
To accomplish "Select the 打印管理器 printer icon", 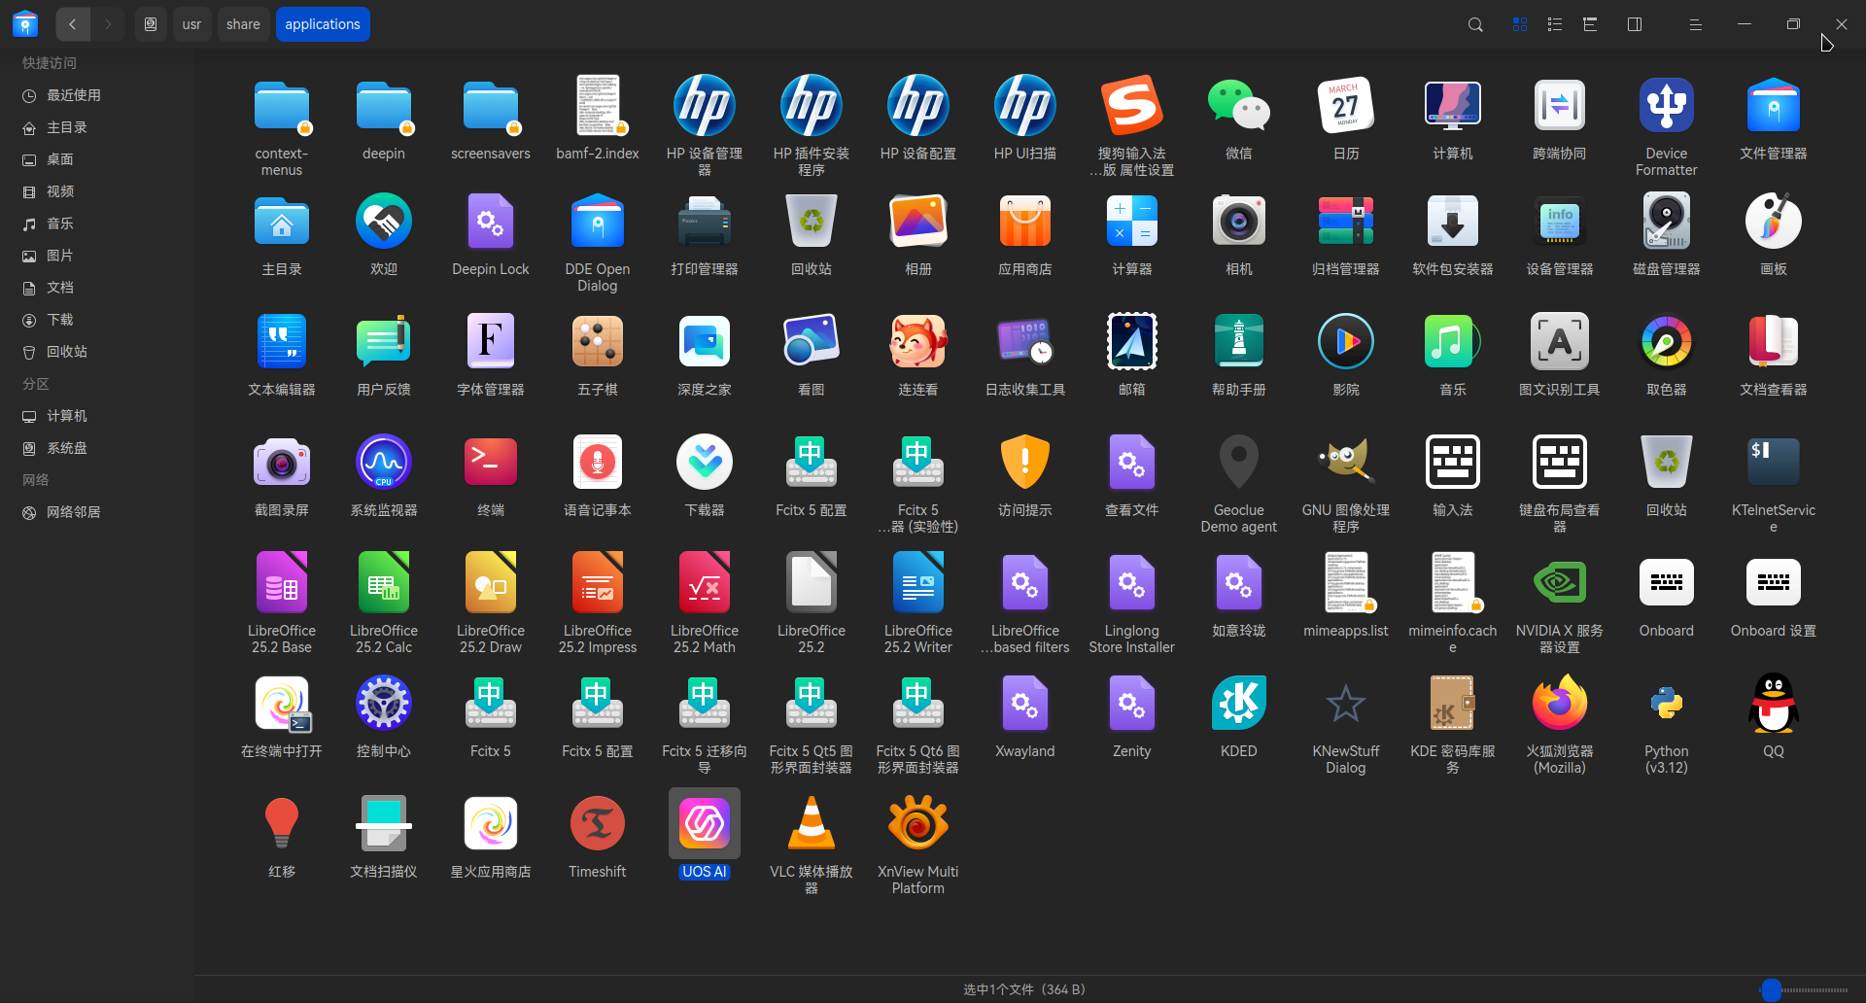I will [x=704, y=222].
